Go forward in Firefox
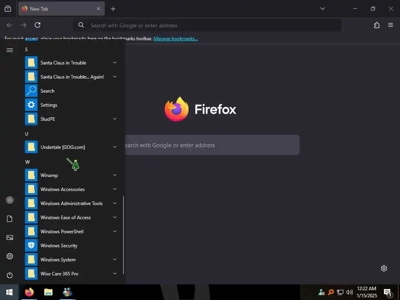Image resolution: width=400 pixels, height=300 pixels. click(23, 25)
